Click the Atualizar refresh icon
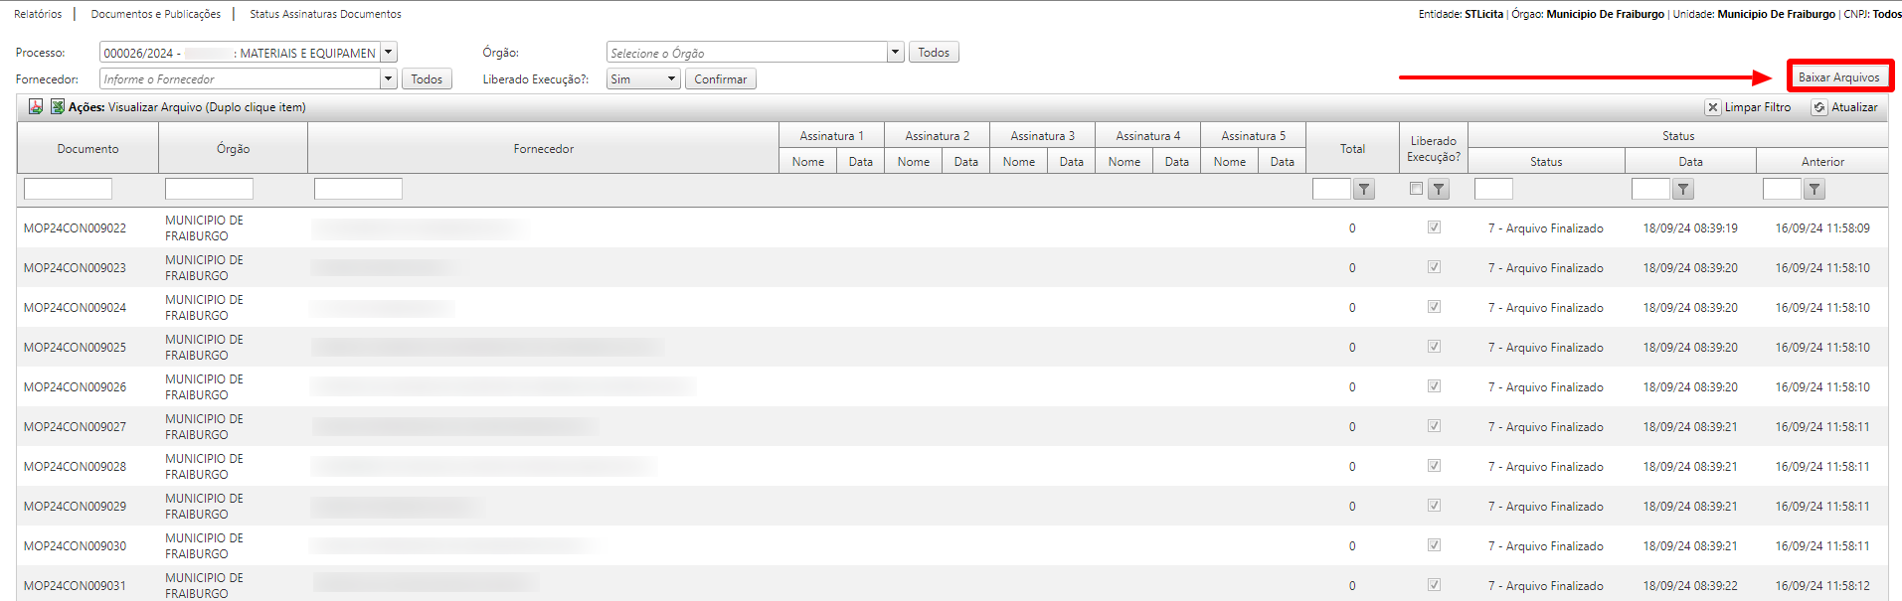This screenshot has width=1902, height=601. click(x=1818, y=107)
